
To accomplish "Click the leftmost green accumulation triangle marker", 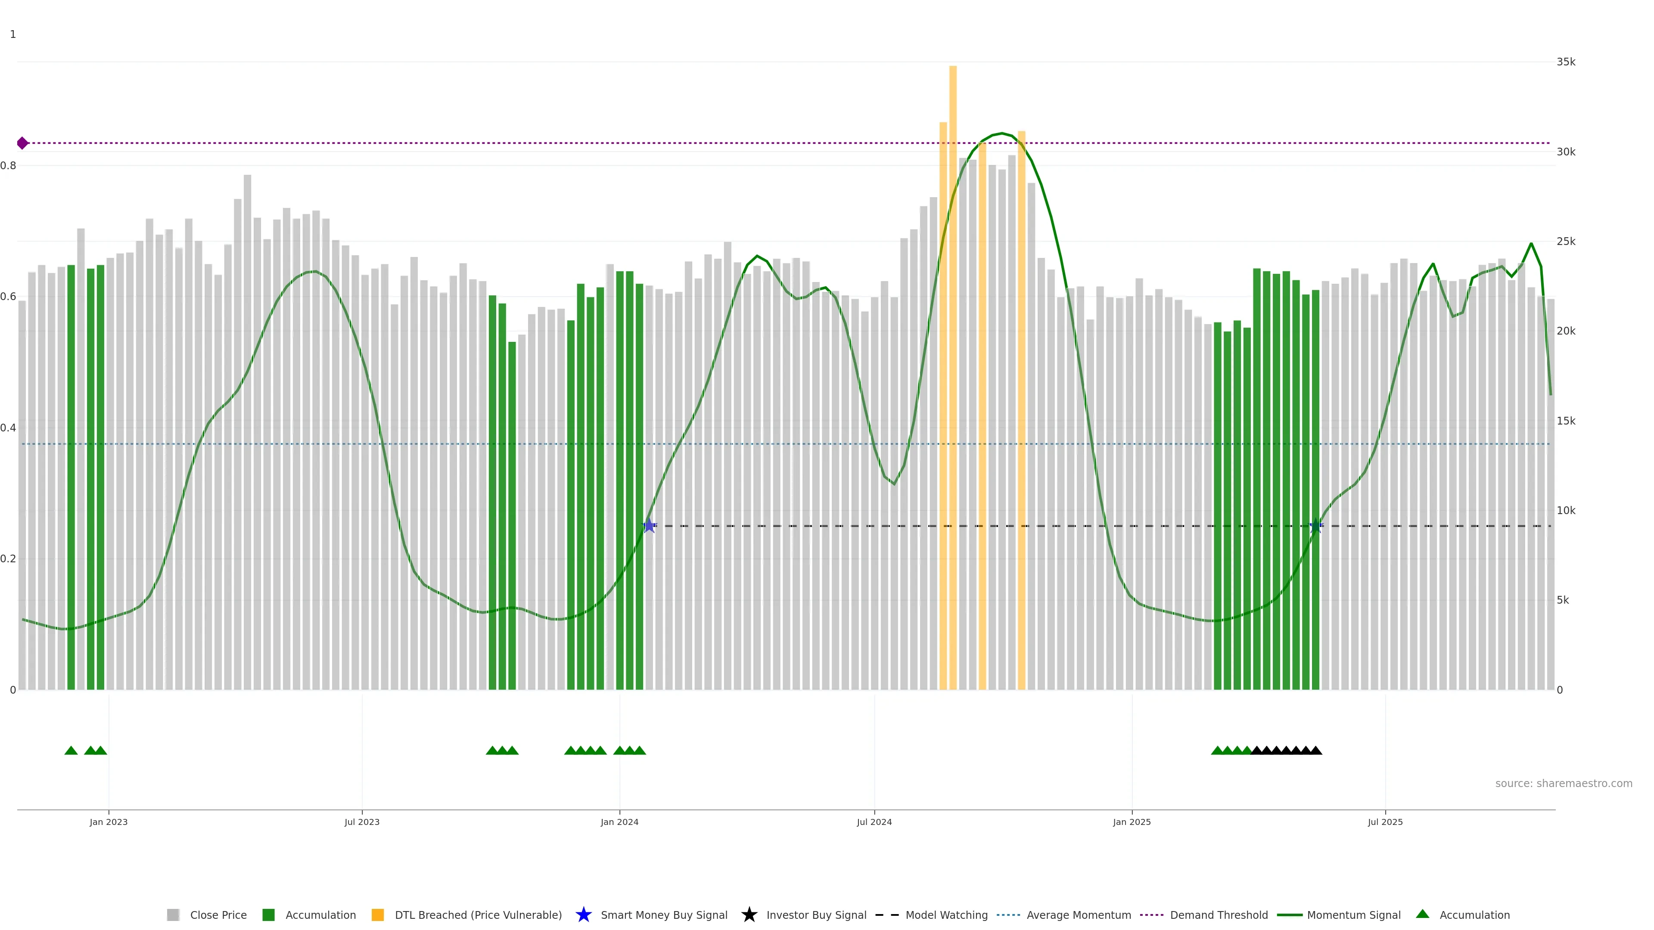I will tap(71, 750).
